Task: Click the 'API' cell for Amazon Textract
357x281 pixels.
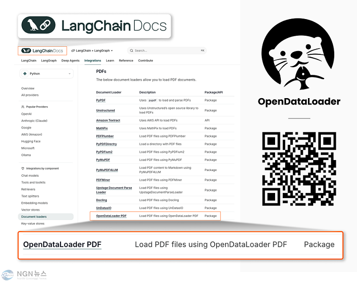Action: pos(207,120)
